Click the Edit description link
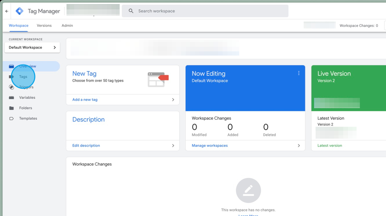386x216 pixels. [86, 145]
